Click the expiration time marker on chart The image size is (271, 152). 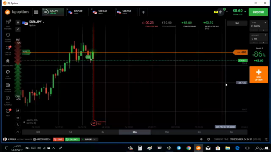(x=94, y=123)
